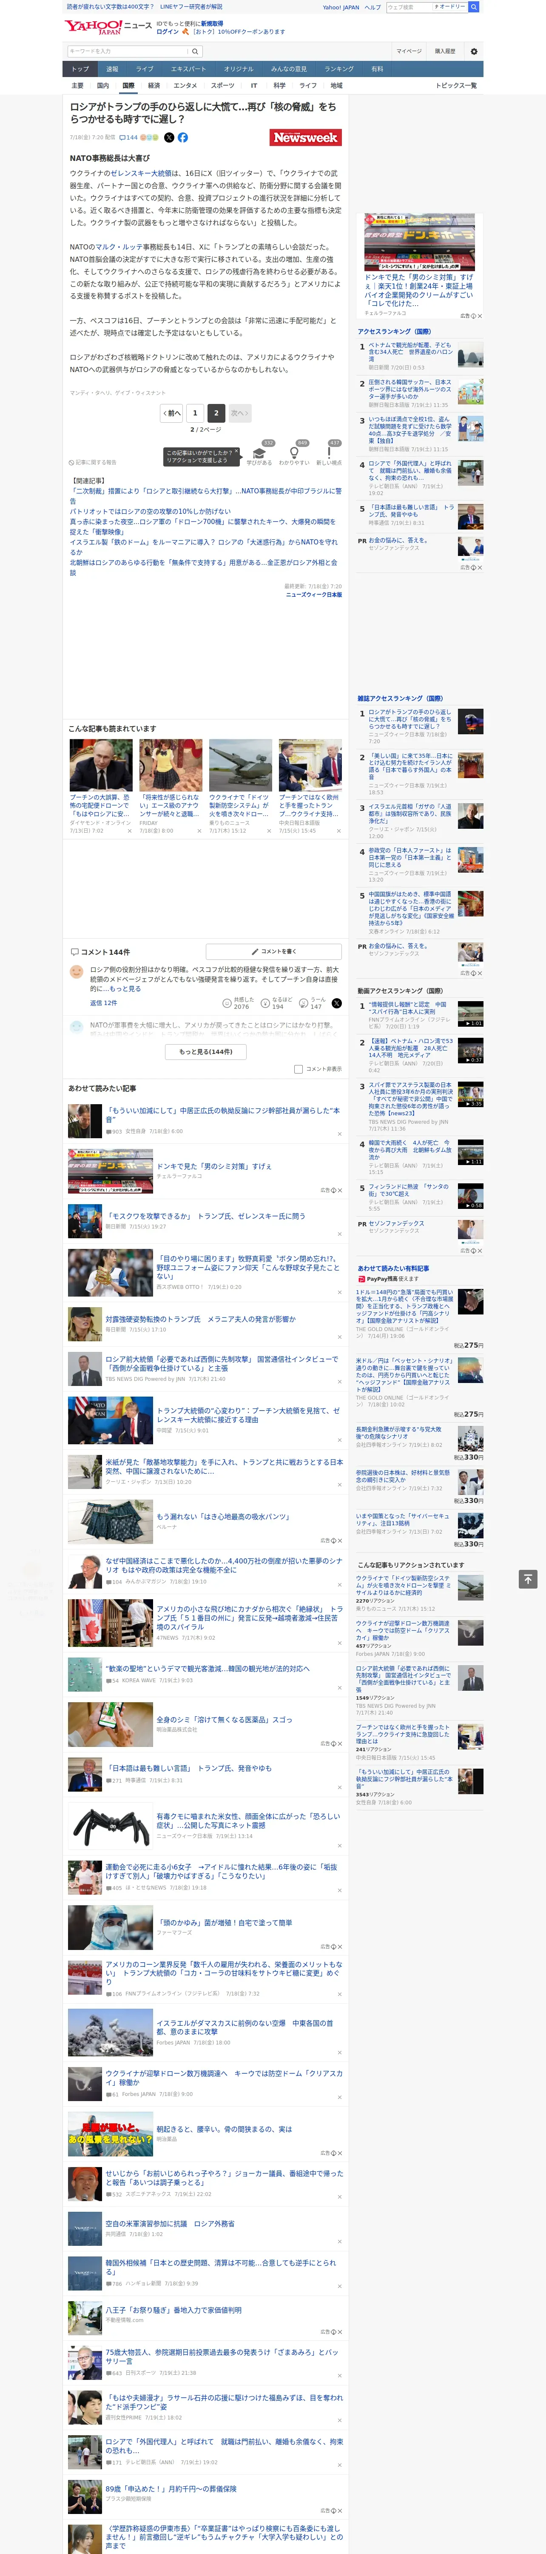This screenshot has width=546, height=2554.
Task: Select IT category in sub-navigation
Action: (x=254, y=85)
